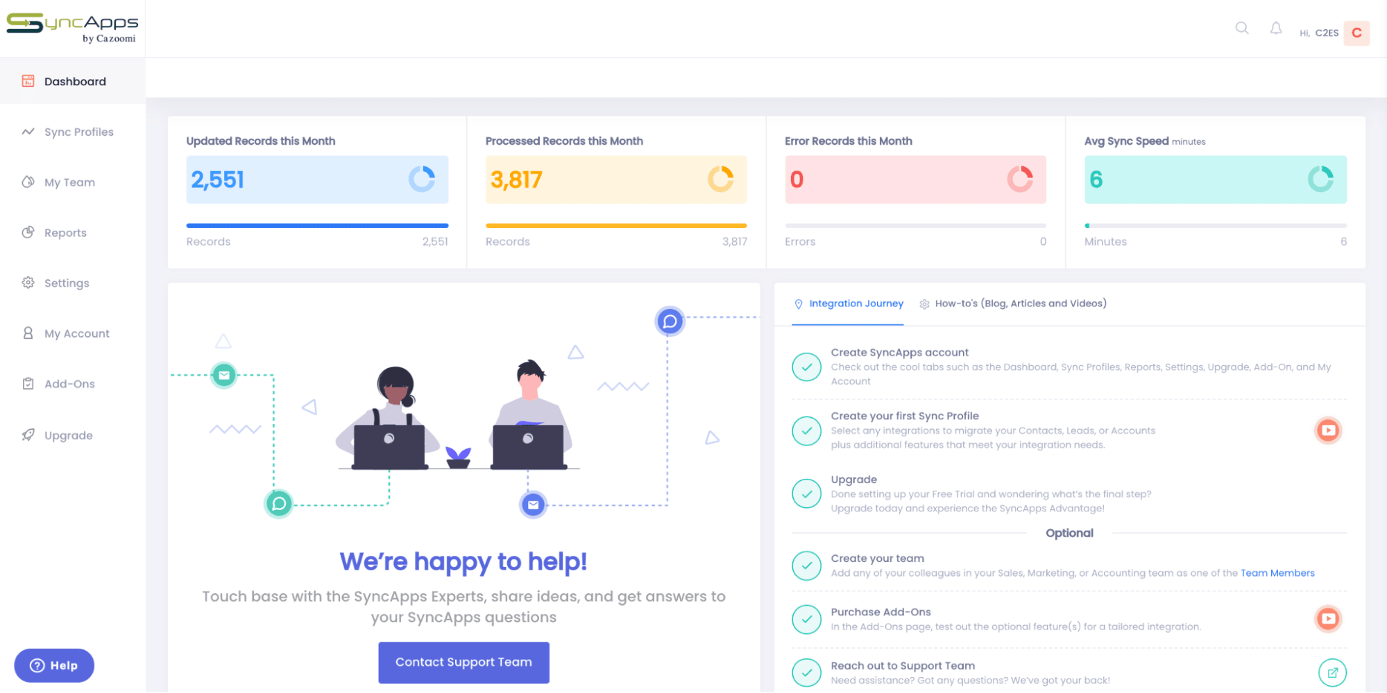Click the blue mail icon in illustration

point(533,505)
